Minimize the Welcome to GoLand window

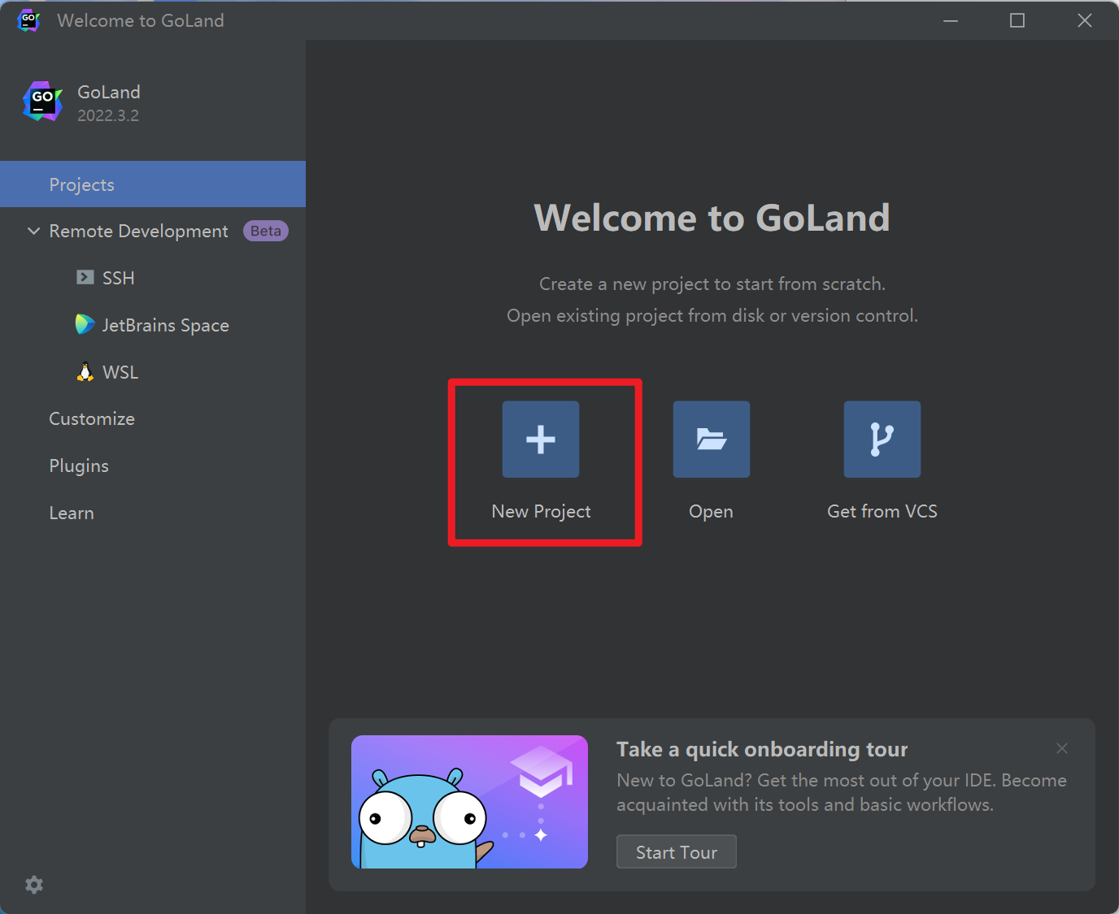(951, 20)
